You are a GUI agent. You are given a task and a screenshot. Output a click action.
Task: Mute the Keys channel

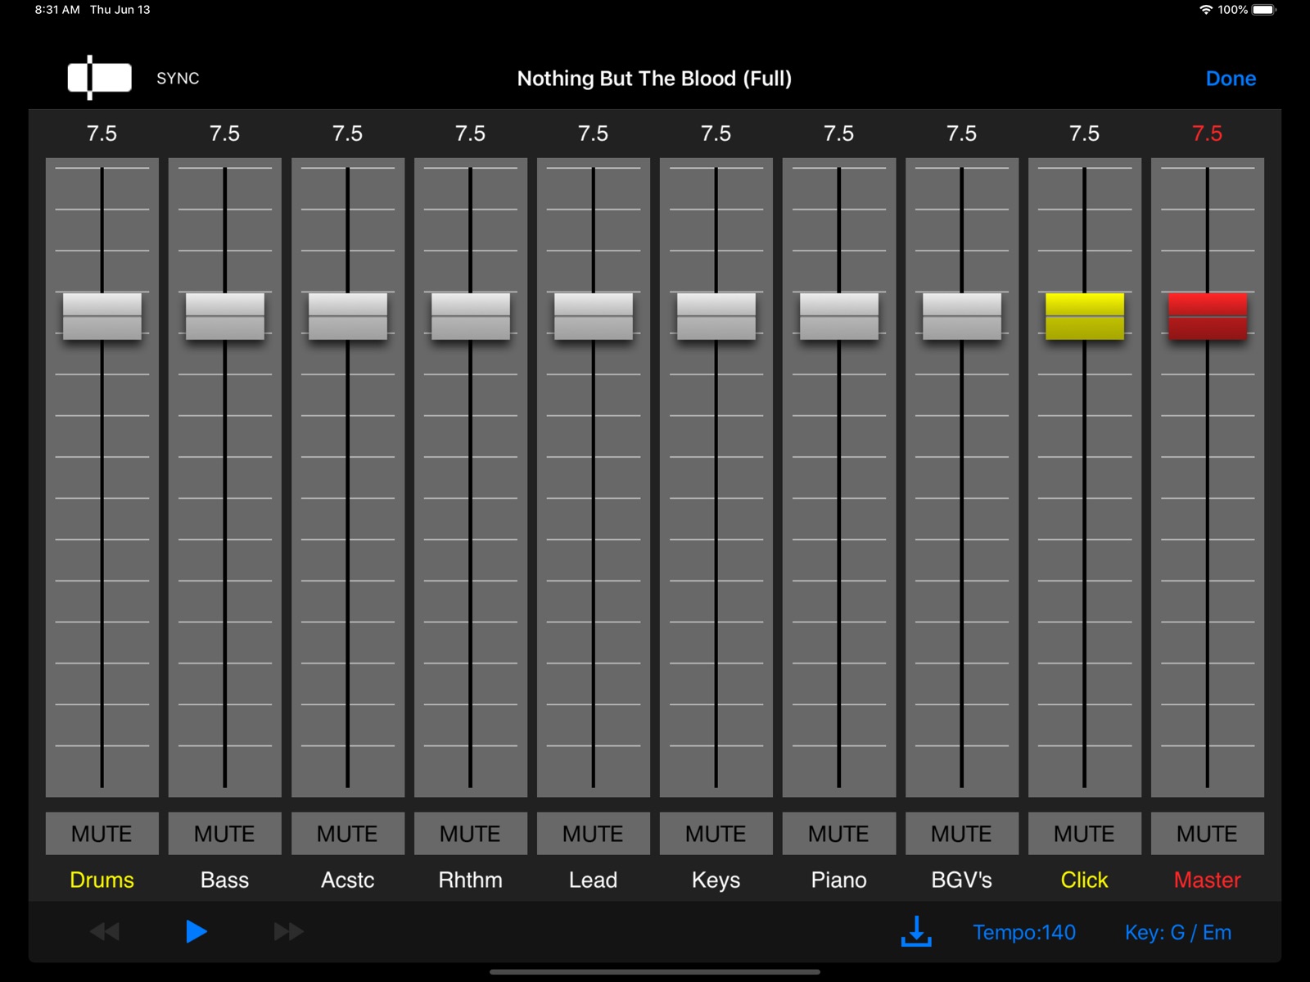(716, 834)
